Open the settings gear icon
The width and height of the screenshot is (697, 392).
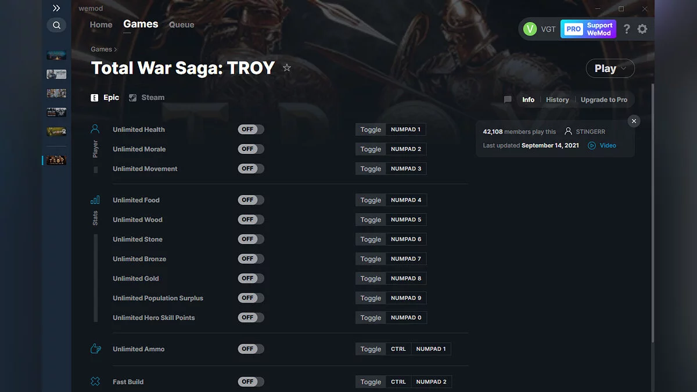pyautogui.click(x=642, y=29)
